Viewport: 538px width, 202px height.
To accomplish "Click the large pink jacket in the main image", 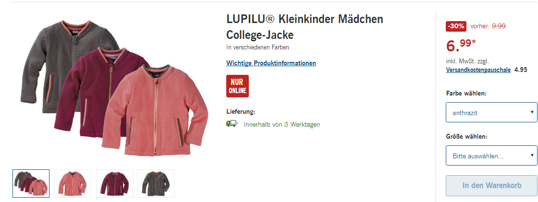I will point(155,110).
